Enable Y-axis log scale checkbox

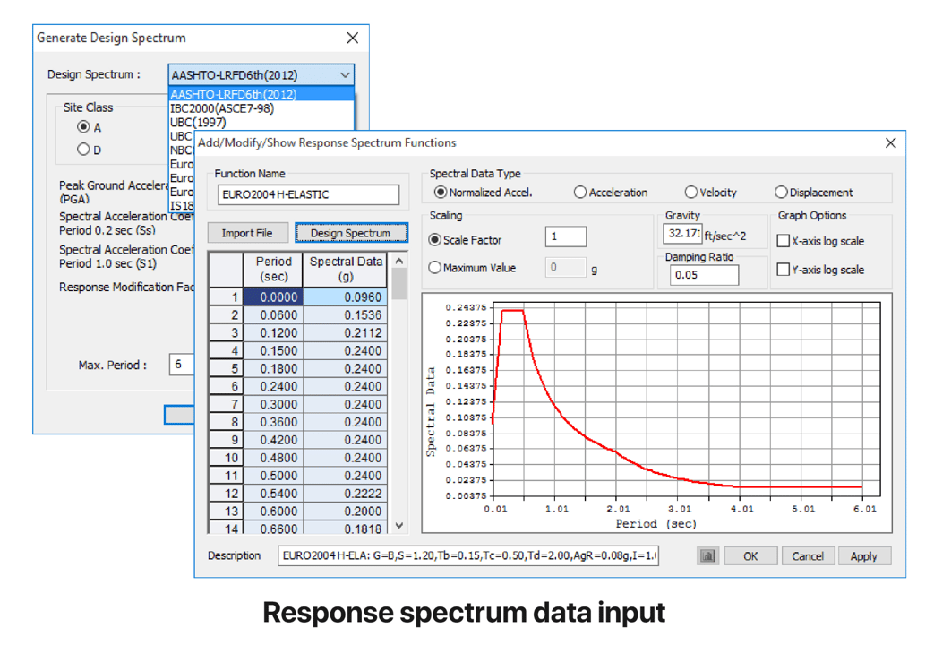pyautogui.click(x=784, y=270)
